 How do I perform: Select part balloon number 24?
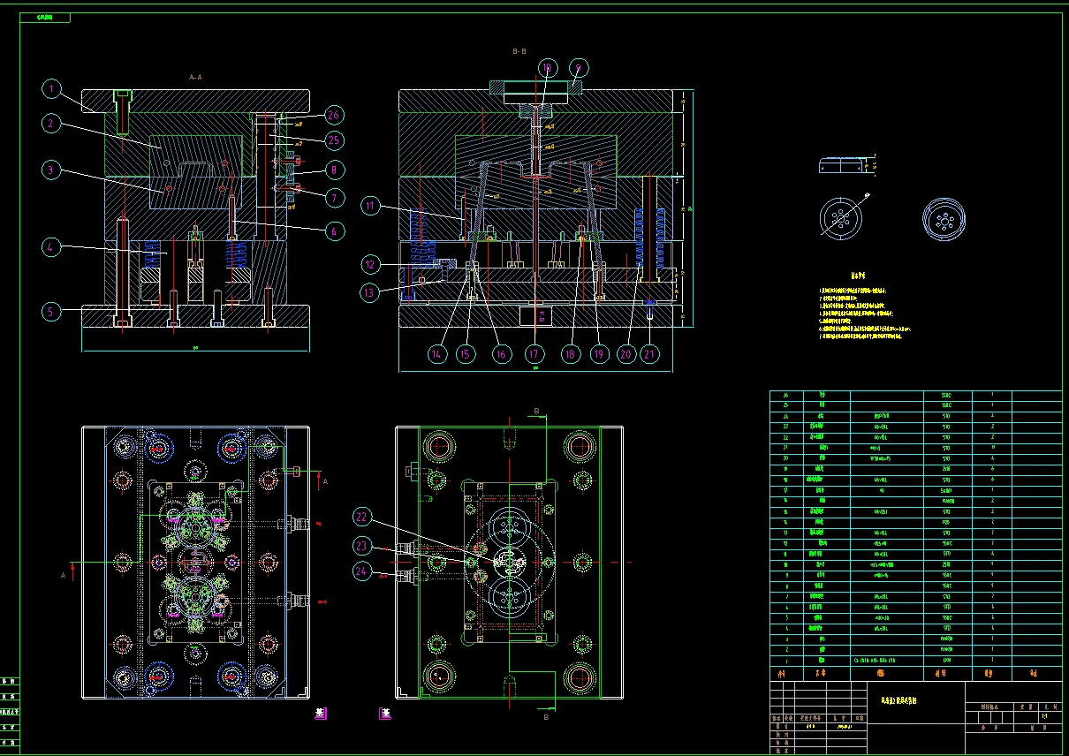[x=363, y=571]
